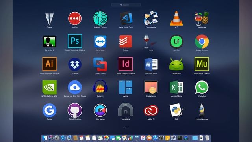Open the Wine app
Image resolution: width=252 pixels, height=142 pixels.
pos(150,41)
